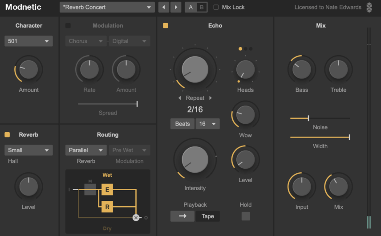Enable the Mix Lock checkbox
The image size is (381, 236).
tap(216, 7)
